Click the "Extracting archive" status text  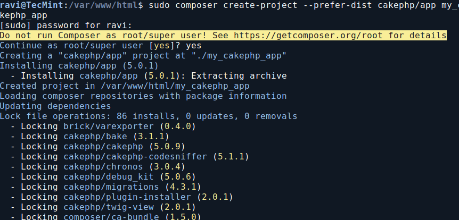[x=239, y=75]
